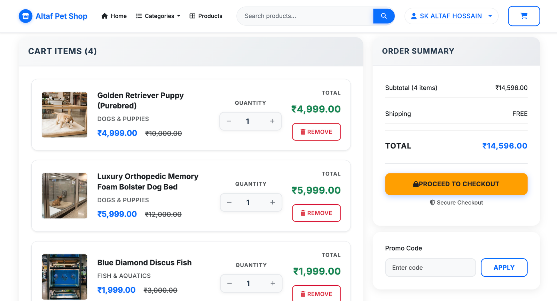Proceed to checkout
The width and height of the screenshot is (557, 301).
coord(456,184)
